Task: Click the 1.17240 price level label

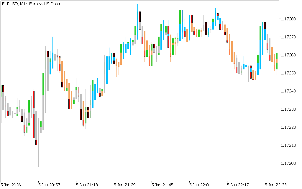Action: pyautogui.click(x=289, y=91)
